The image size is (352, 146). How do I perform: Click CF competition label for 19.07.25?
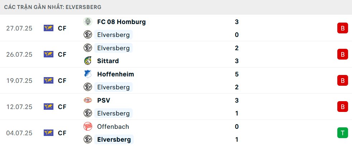62,81
